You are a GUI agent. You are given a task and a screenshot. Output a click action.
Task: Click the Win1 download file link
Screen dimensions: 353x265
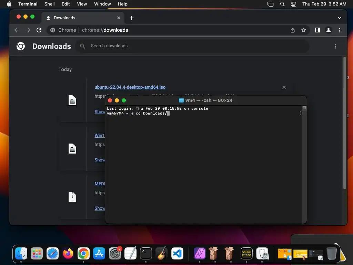coord(100,135)
